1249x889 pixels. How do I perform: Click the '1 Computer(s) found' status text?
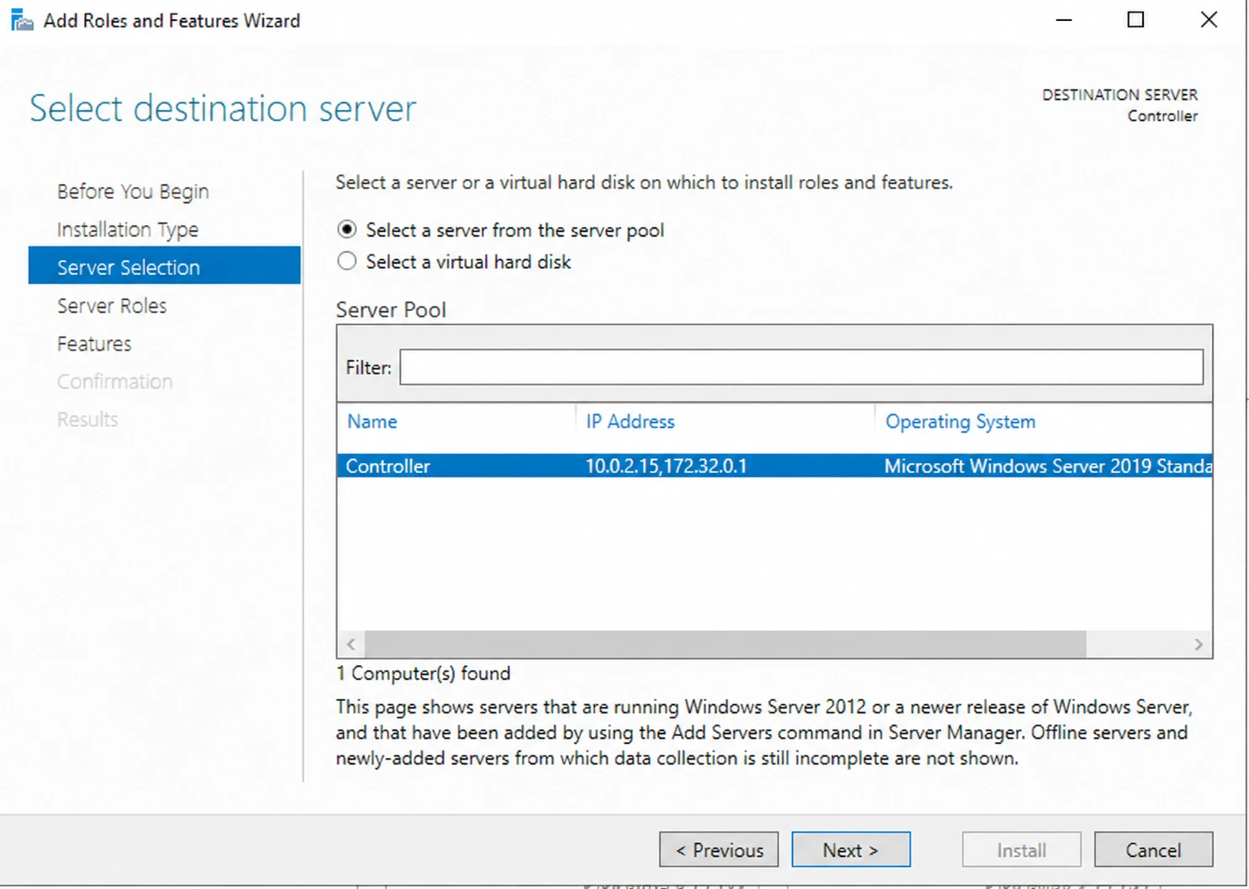coord(423,673)
